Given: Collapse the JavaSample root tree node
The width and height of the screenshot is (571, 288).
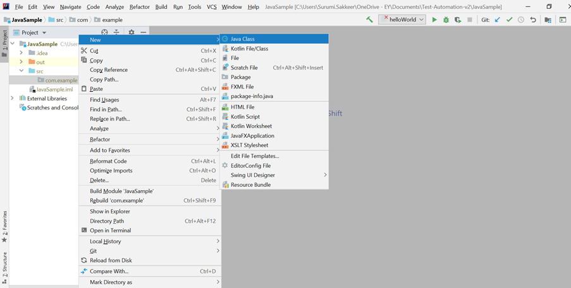Looking at the screenshot, I should pos(13,44).
